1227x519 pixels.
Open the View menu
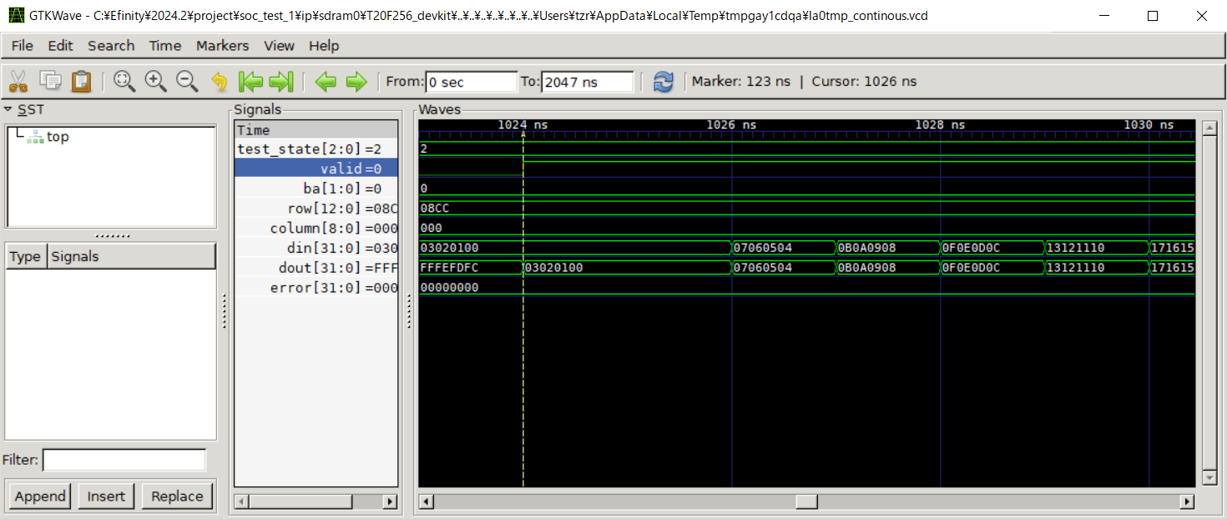tap(280, 45)
